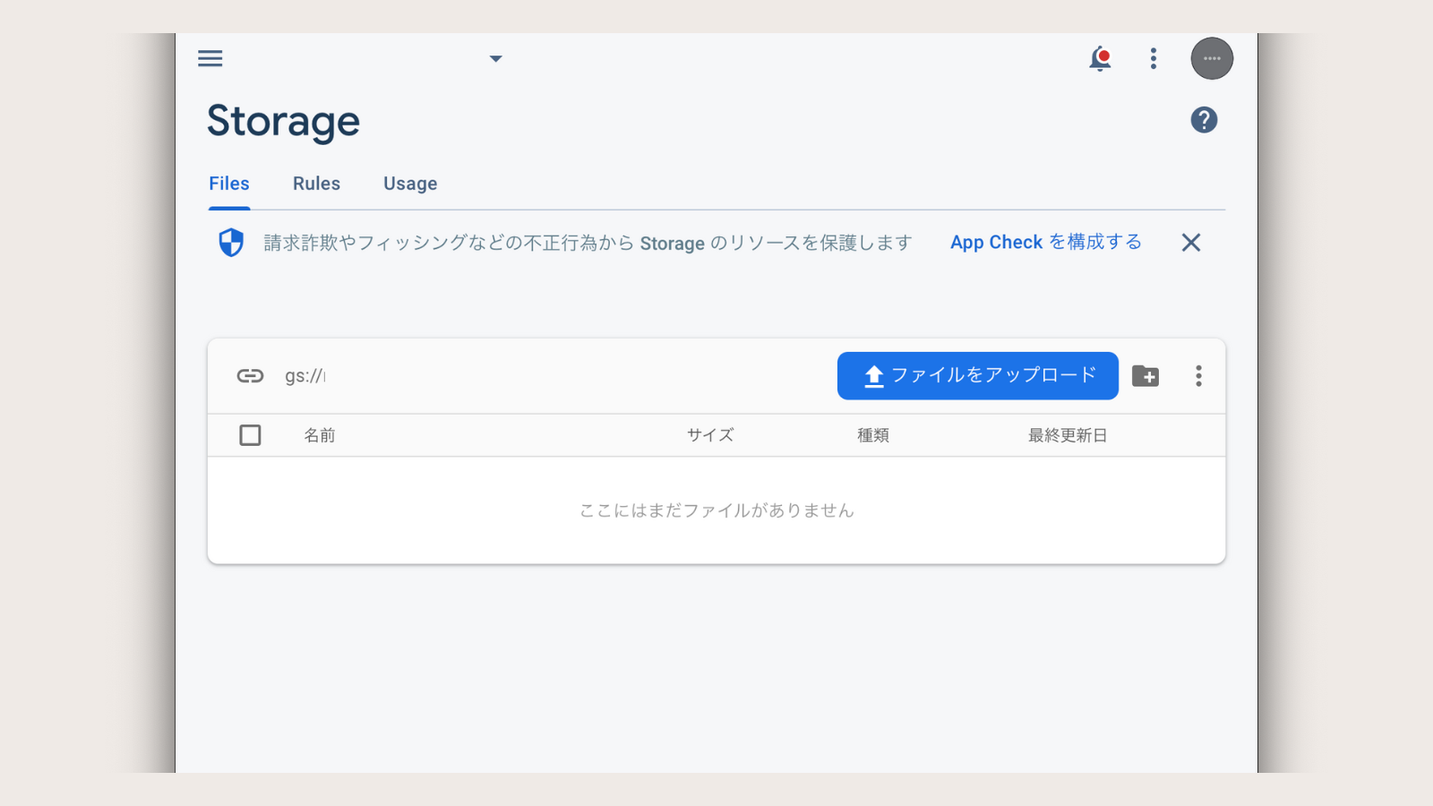The image size is (1433, 806).
Task: Open the Storage help icon
Action: (x=1204, y=120)
